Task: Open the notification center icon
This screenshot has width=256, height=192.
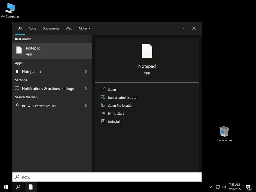Action: tap(248, 187)
